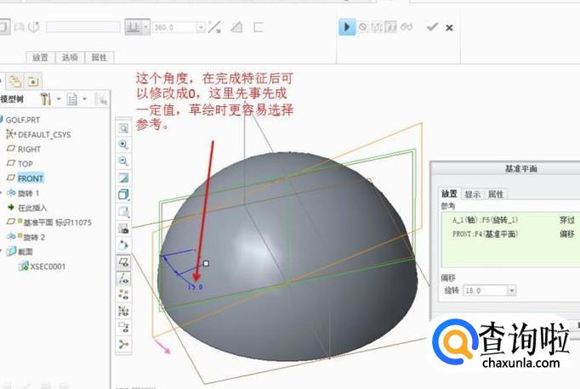Image resolution: width=580 pixels, height=389 pixels.
Task: Click the glasses preview icon
Action: pos(407,27)
